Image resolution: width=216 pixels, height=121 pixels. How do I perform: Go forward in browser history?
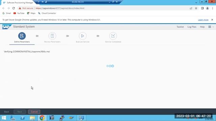pyautogui.click(x=8, y=8)
